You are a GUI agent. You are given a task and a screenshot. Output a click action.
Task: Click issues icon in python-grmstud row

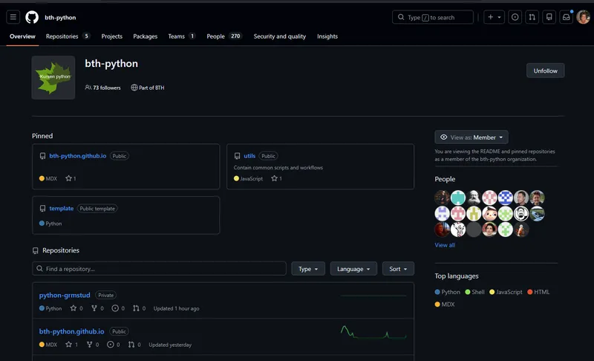pyautogui.click(x=115, y=308)
